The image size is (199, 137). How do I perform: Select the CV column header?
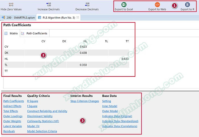tap(43, 41)
